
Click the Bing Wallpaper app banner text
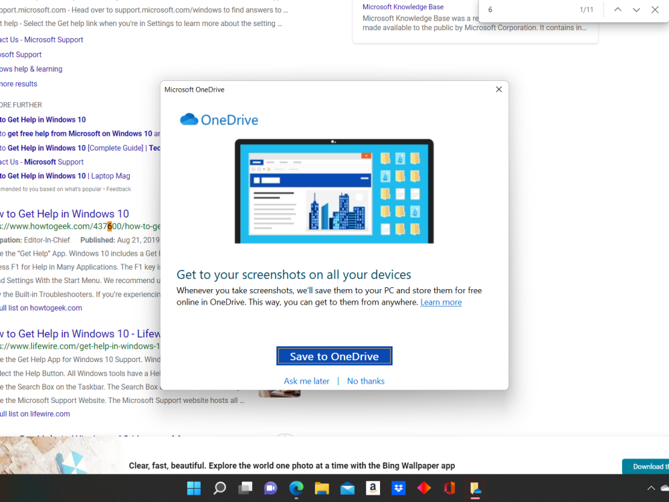point(292,466)
